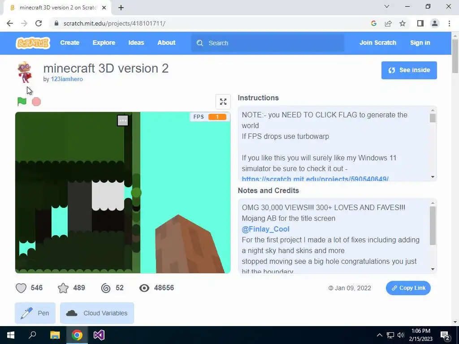Image resolution: width=459 pixels, height=344 pixels.
Task: Open the Chrome profile avatar icon
Action: point(435,23)
